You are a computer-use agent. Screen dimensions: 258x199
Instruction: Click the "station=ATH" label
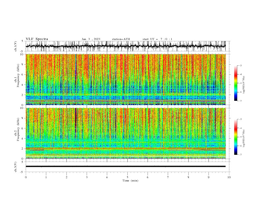point(121,39)
